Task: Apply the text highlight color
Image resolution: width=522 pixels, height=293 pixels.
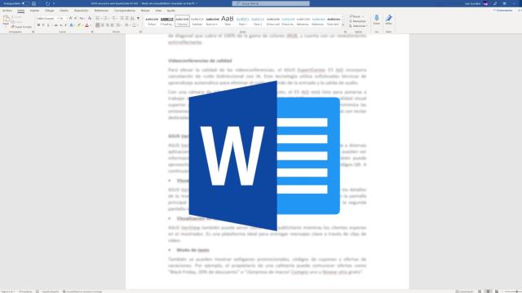Action: tap(79, 25)
